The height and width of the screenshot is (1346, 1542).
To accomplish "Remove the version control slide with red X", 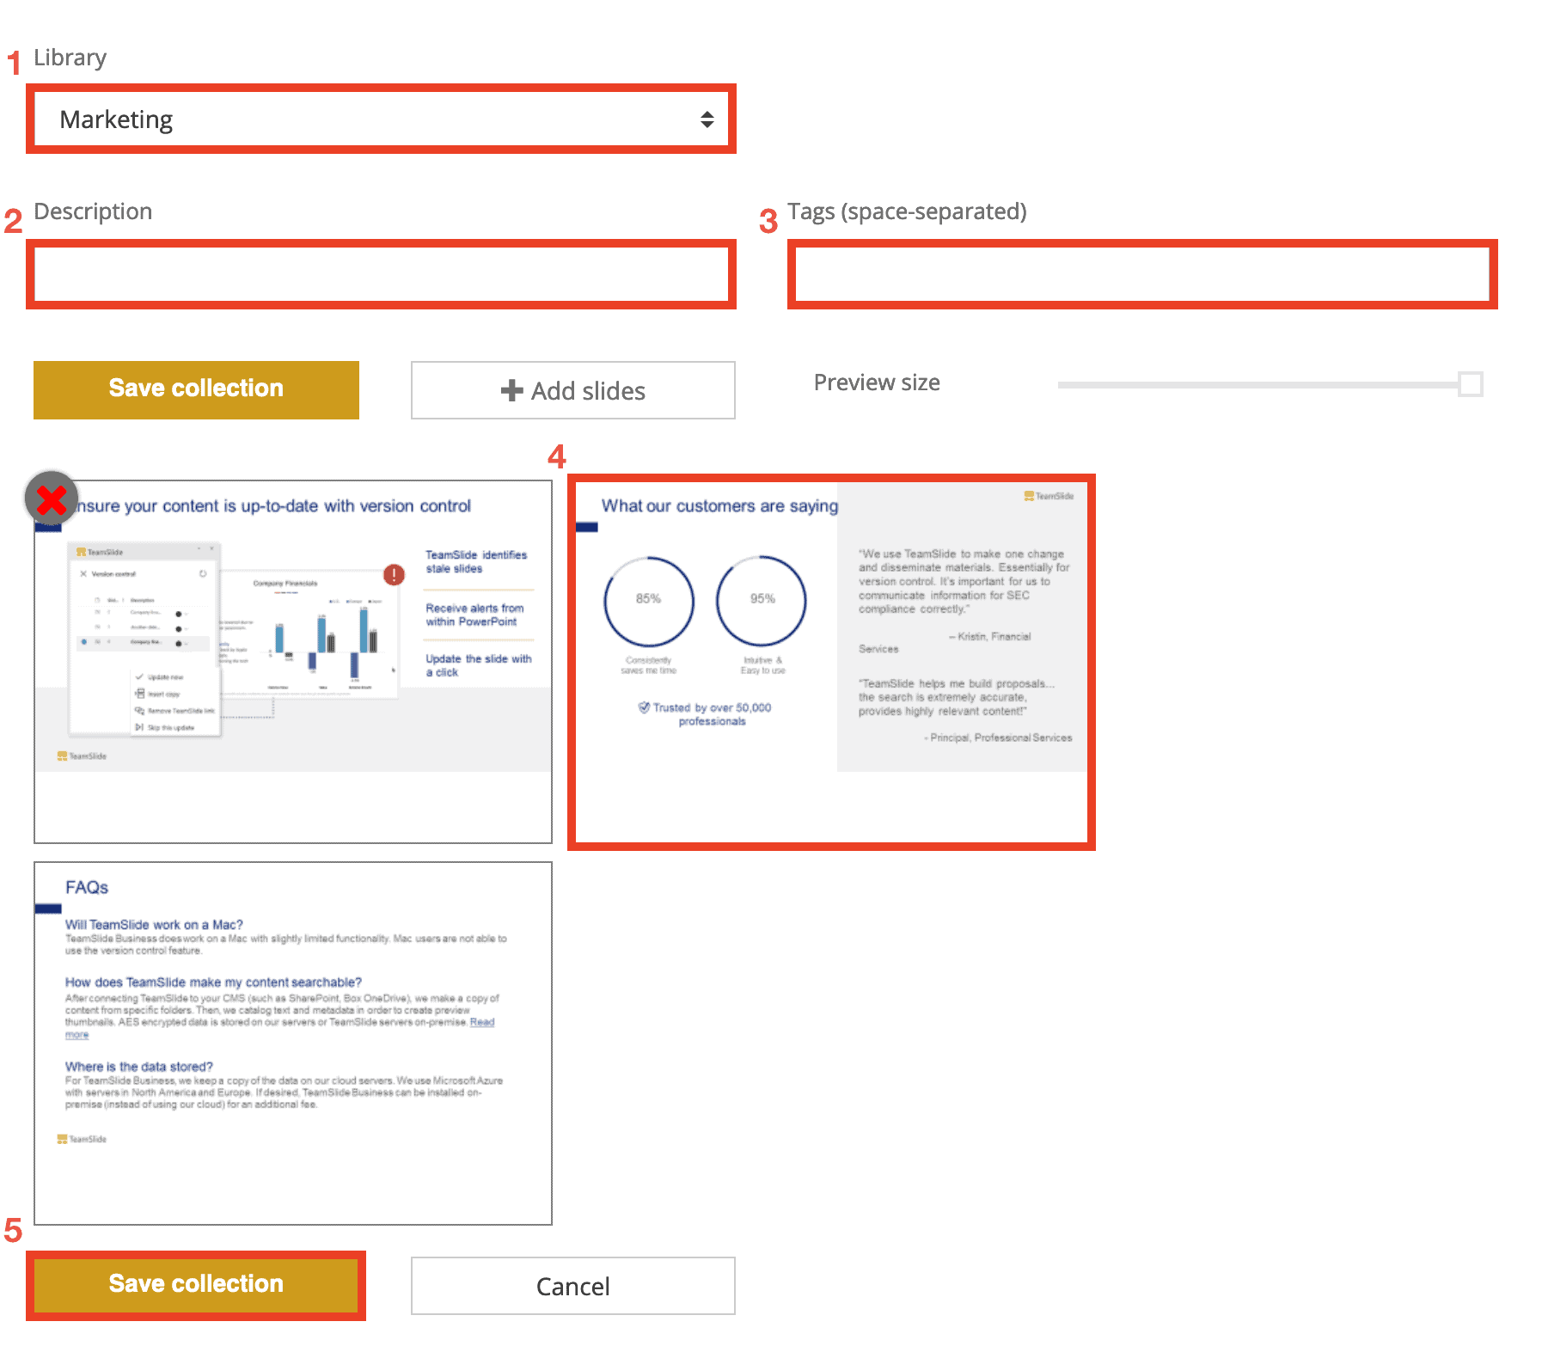I will (x=52, y=499).
